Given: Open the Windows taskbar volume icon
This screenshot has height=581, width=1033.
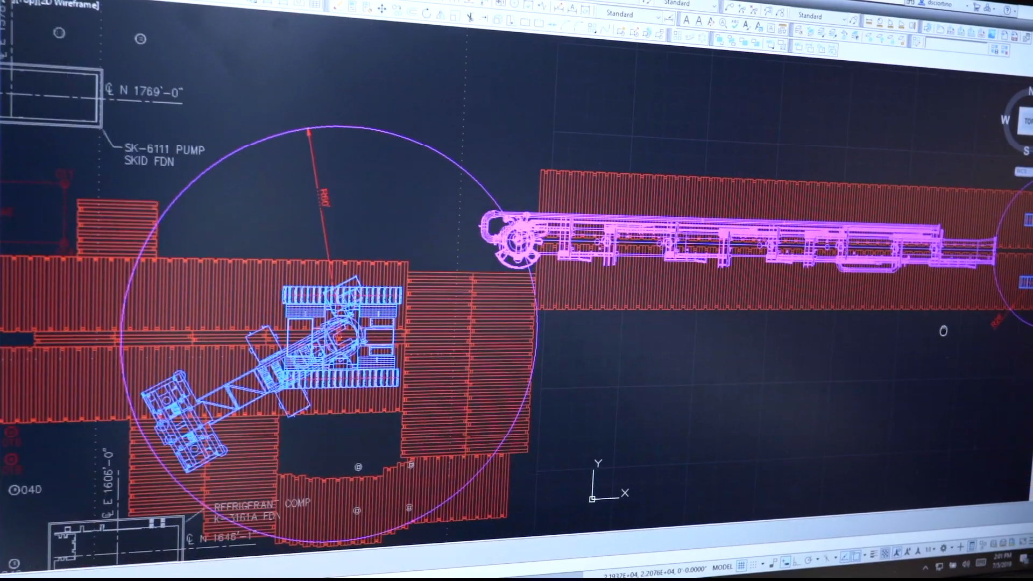Looking at the screenshot, I should (966, 564).
